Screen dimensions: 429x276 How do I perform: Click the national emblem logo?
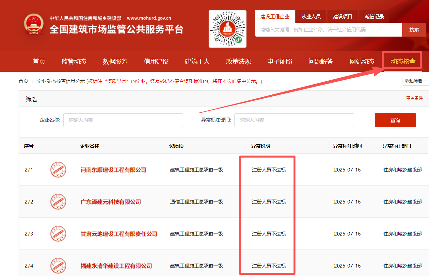[34, 24]
